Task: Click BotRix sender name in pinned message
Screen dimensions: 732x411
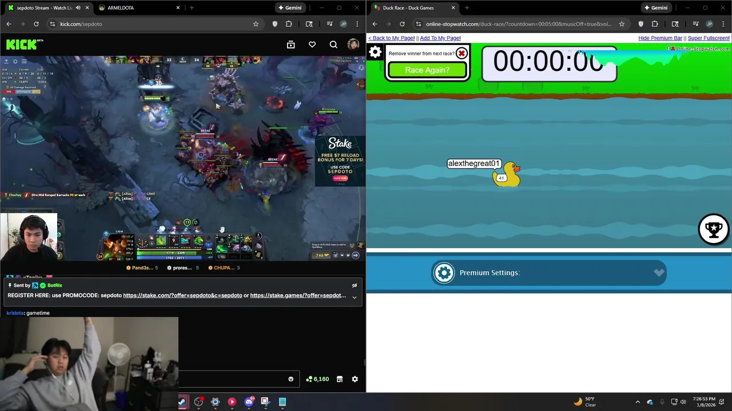Action: 54,285
